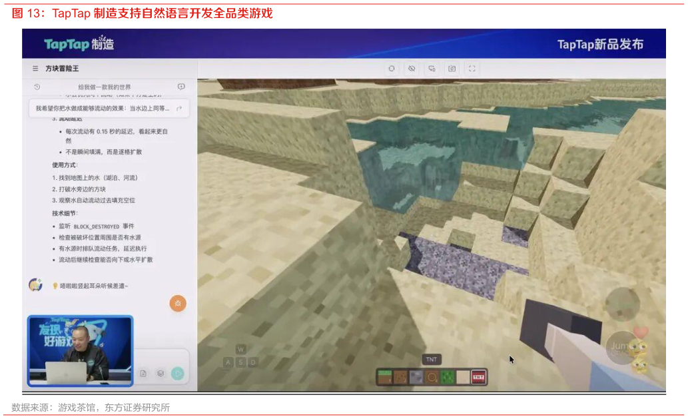This screenshot has width=688, height=419.
Task: Toggle the crossed-eye visibility icon
Action: point(412,69)
